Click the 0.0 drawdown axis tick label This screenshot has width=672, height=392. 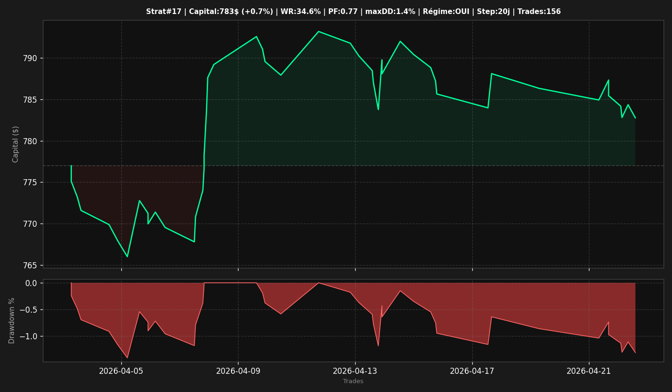[31, 283]
